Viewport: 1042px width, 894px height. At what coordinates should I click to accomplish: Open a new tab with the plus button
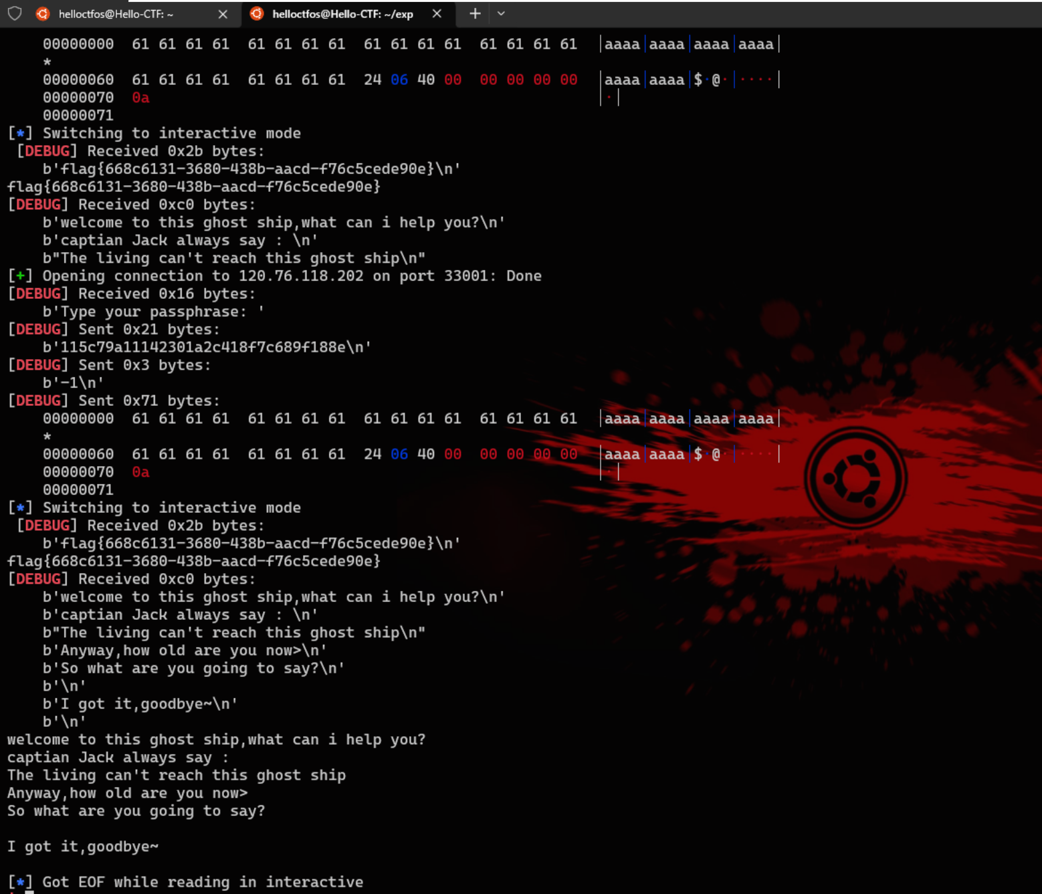(x=475, y=13)
